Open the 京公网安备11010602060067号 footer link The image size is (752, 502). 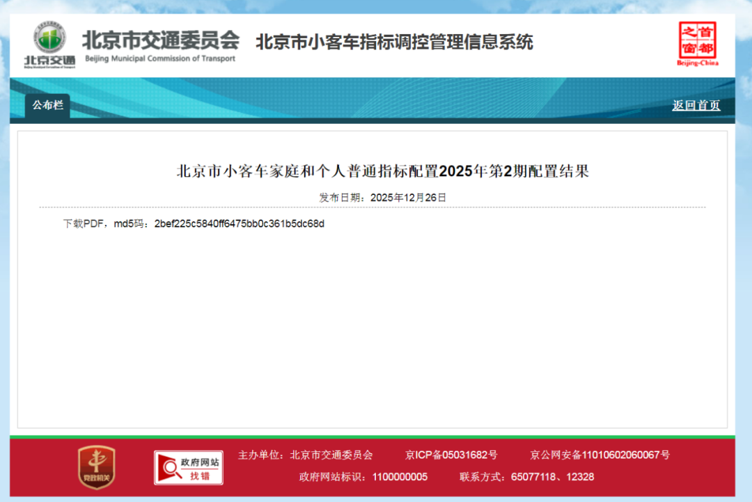pyautogui.click(x=600, y=455)
